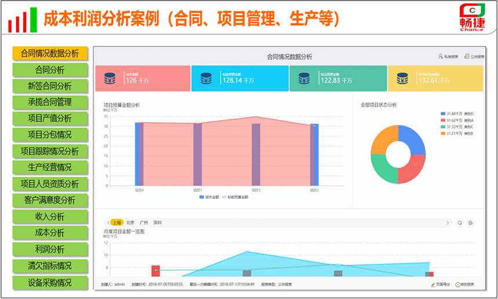
Task: Open 清欠指标情况
Action: [50, 265]
